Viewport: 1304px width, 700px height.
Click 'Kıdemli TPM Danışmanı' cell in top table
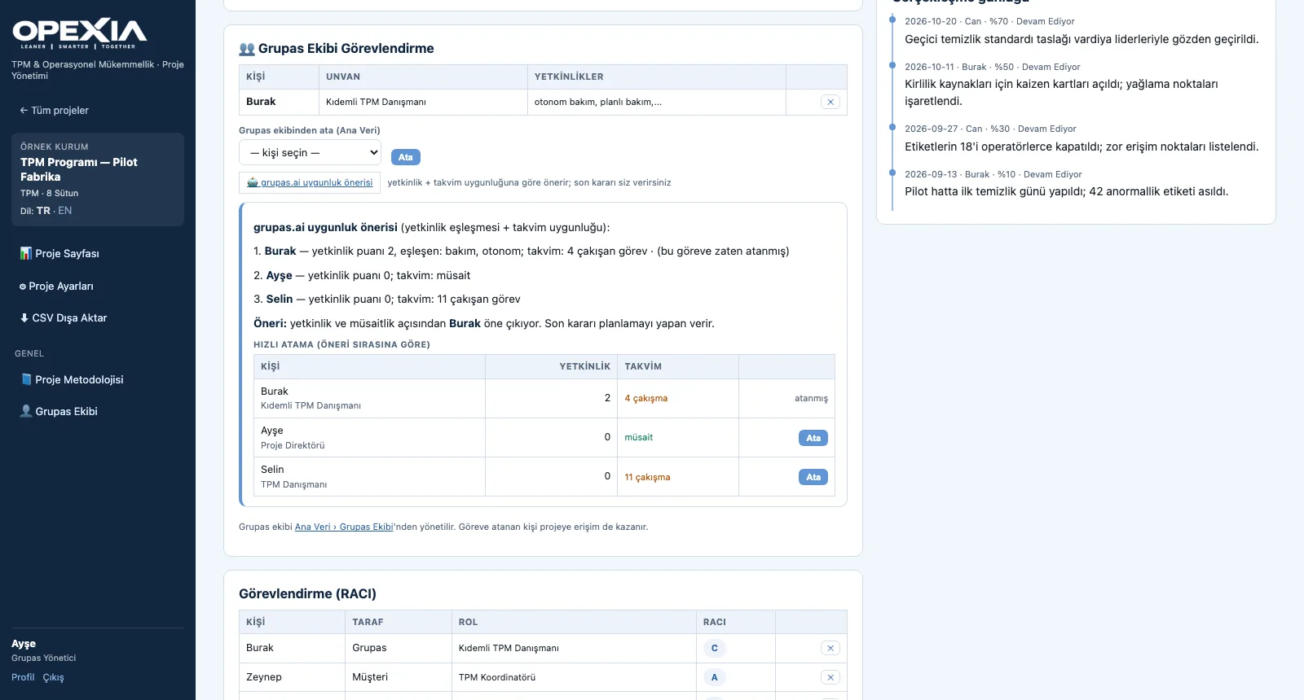click(x=423, y=103)
